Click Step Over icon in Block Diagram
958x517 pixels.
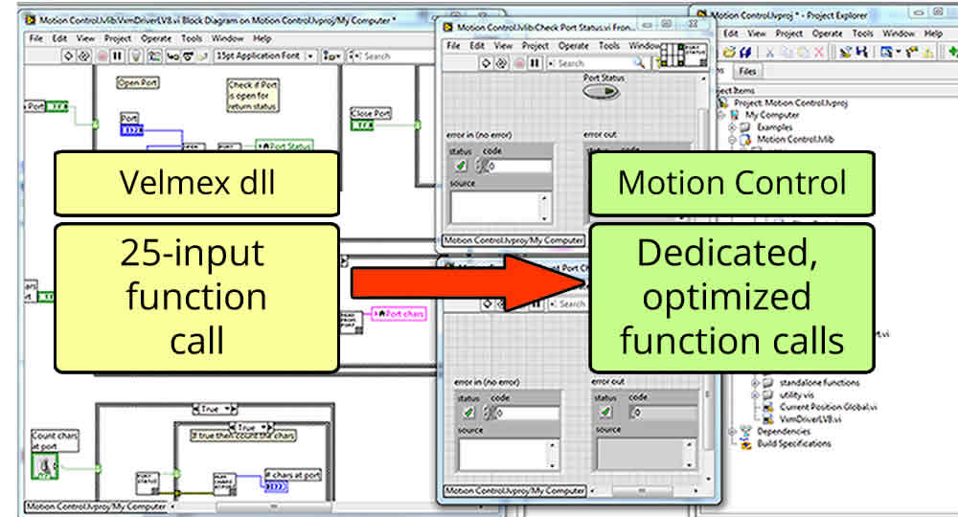(188, 56)
